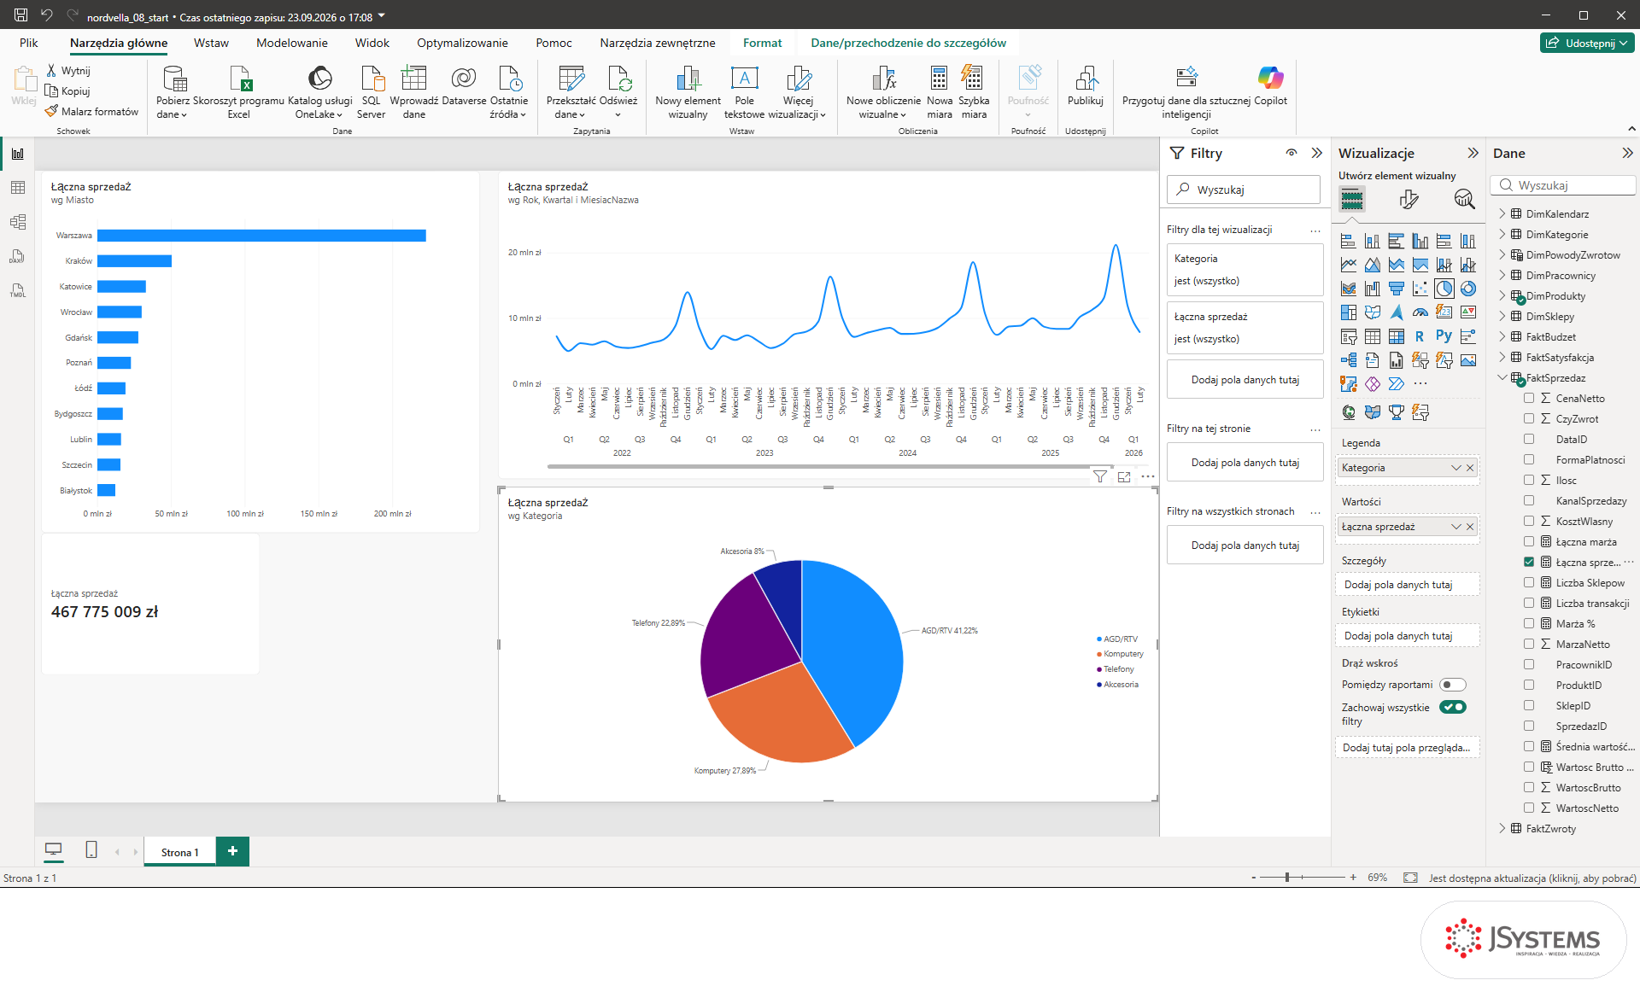The image size is (1640, 992).
Task: Open the Plik menu
Action: (x=29, y=43)
